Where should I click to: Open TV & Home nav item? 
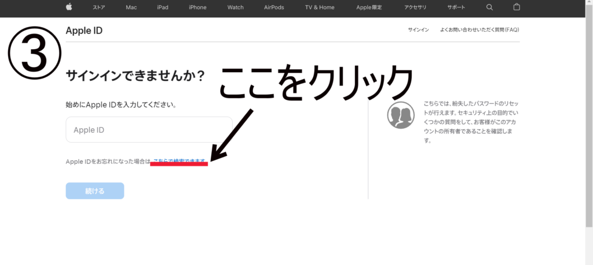(320, 7)
